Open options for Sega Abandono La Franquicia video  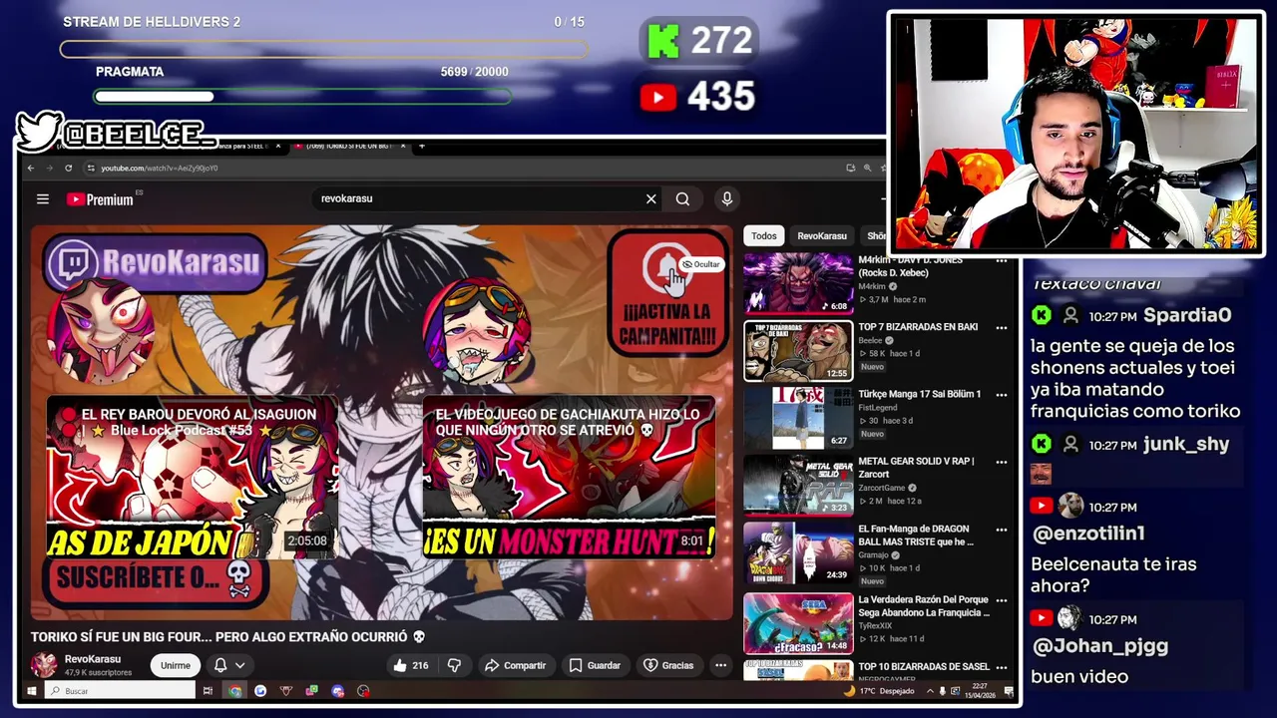click(1002, 601)
